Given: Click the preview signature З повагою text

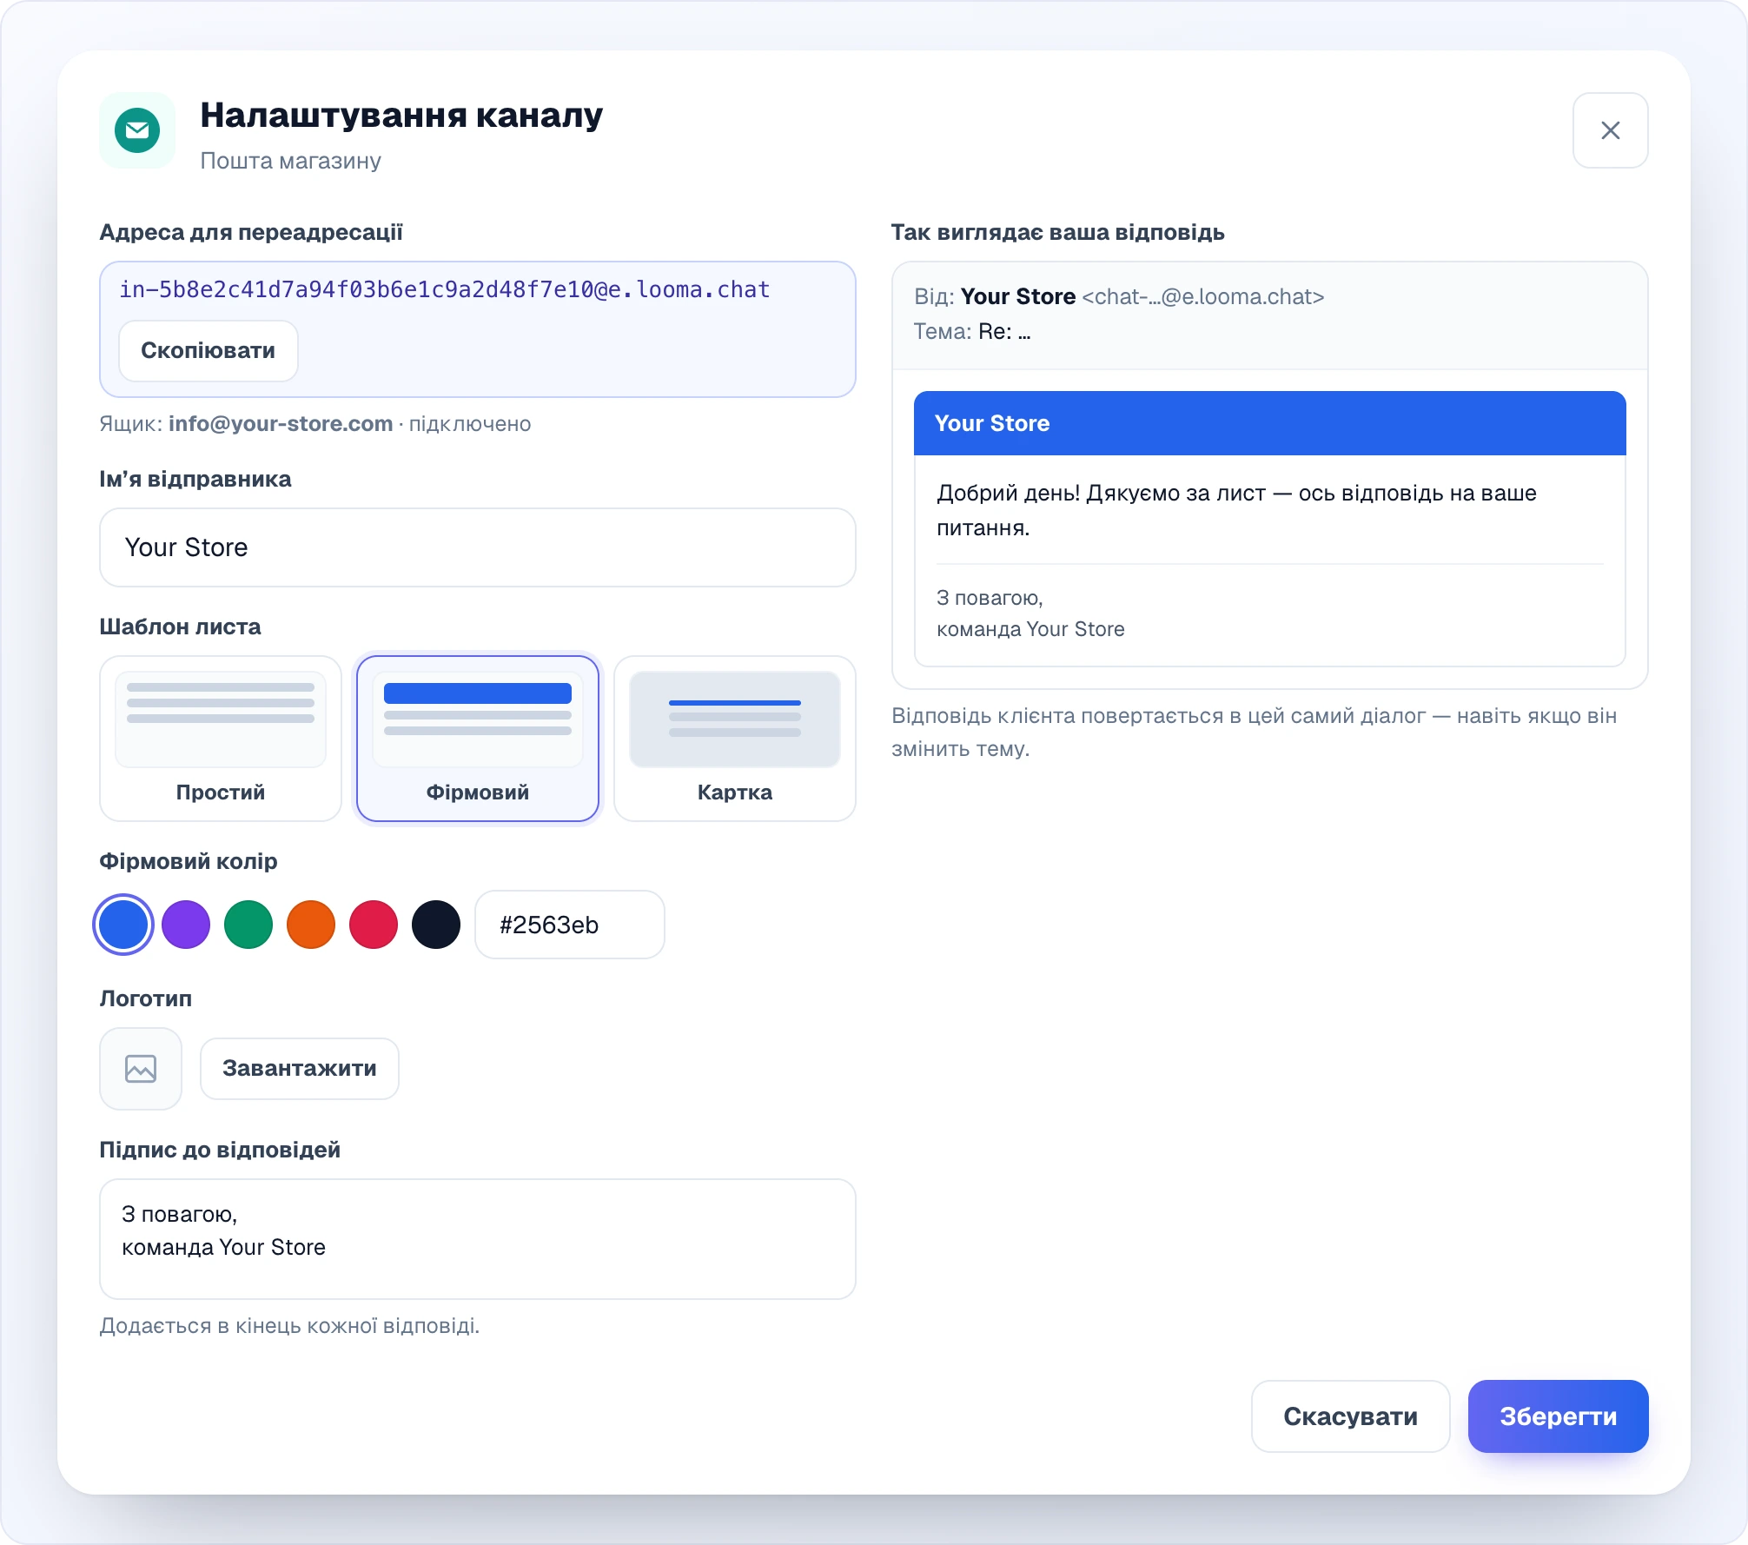Looking at the screenshot, I should pyautogui.click(x=1030, y=613).
